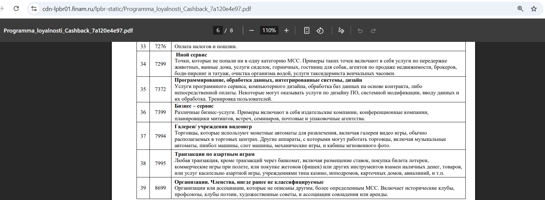Screen dimensions: 545x200
Task: Click MCC code 7399 cell
Action: 160,112
